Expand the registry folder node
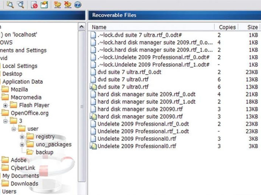The width and height of the screenshot is (261, 195). 22,137
